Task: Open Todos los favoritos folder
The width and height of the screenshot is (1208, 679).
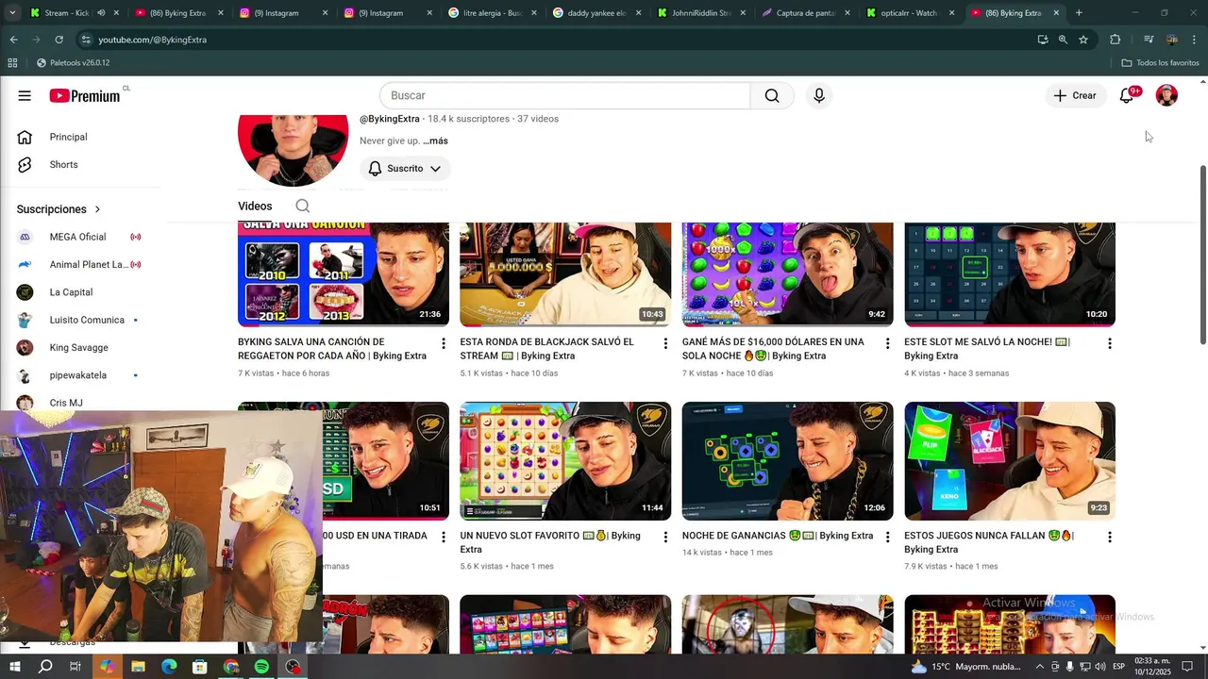Action: click(x=1160, y=63)
